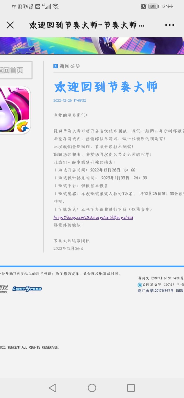Click the blue arrow icon beside 新闻公告
The width and height of the screenshot is (184, 398).
(x=55, y=66)
